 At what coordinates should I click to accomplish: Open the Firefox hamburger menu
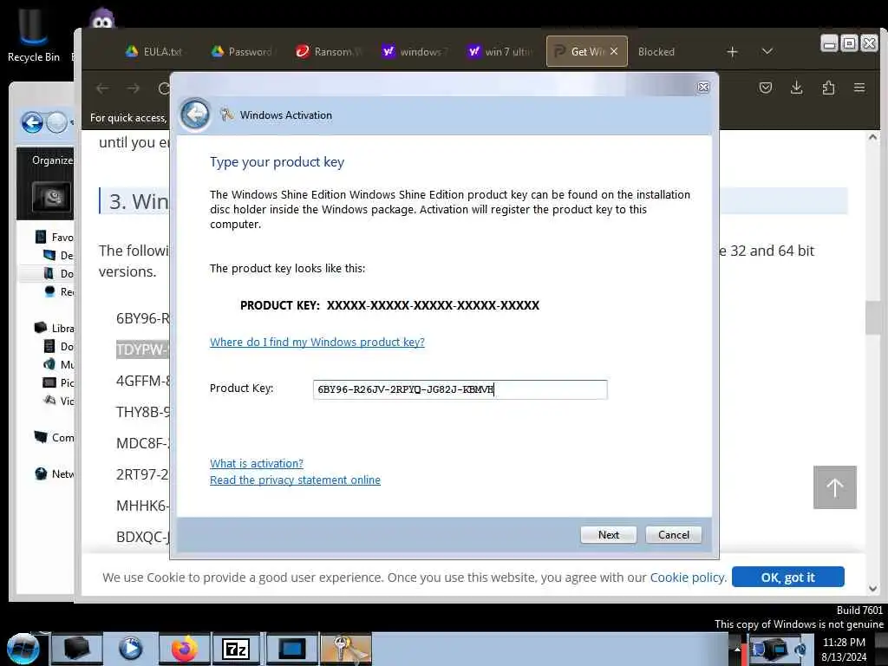click(x=859, y=88)
